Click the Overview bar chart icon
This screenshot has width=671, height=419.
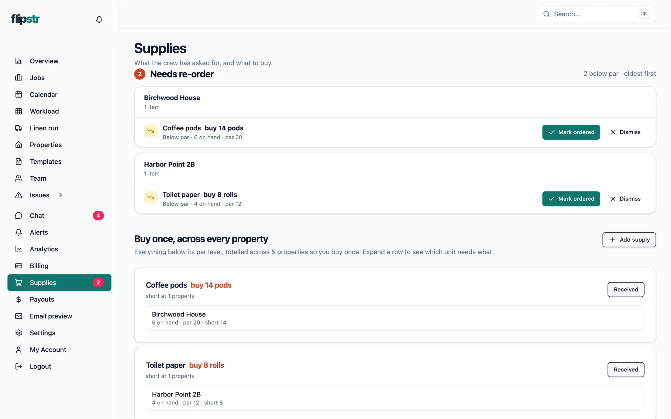19,61
